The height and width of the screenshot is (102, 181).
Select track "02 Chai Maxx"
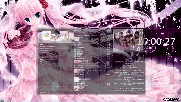(x=92, y=67)
